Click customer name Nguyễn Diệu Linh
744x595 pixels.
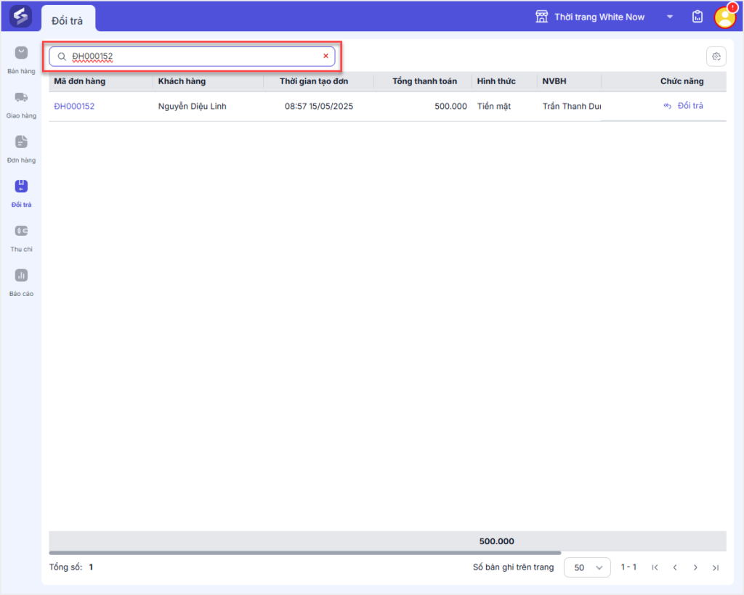[x=192, y=106]
